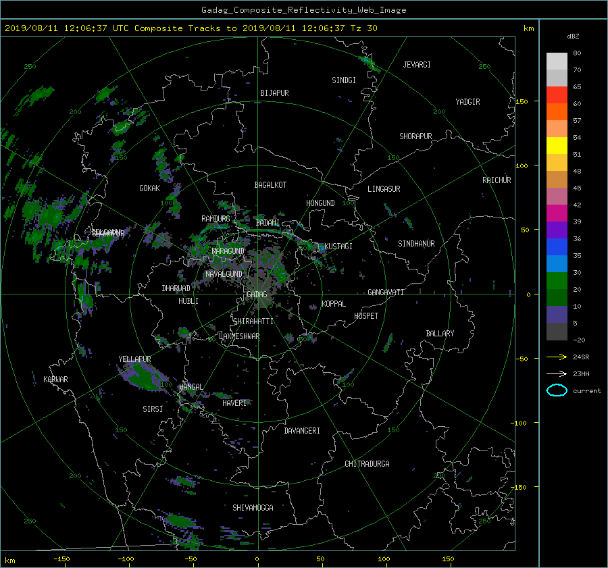
Task: Click the GADAG radar center label
Action: [257, 294]
